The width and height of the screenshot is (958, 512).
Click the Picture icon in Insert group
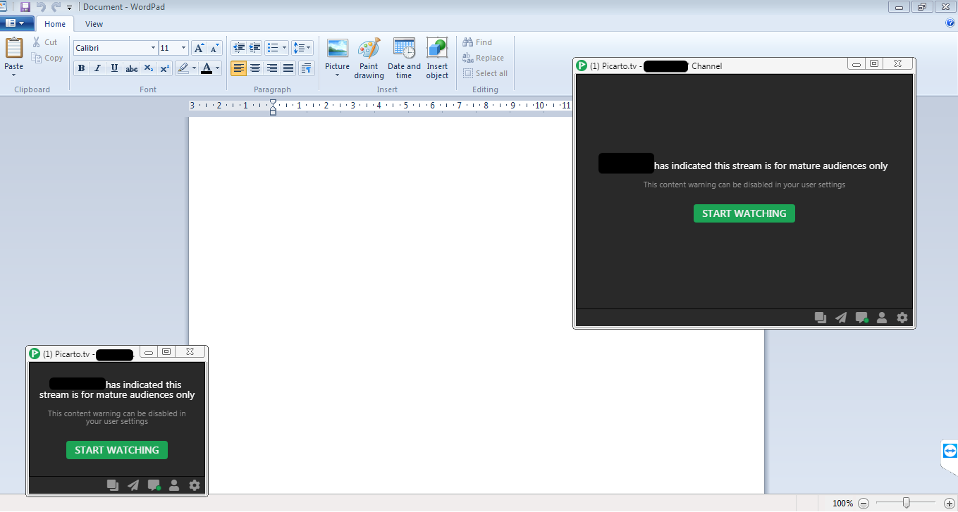338,49
